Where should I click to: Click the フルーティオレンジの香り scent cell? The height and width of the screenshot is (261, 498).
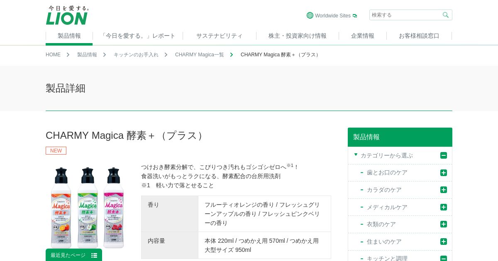[264, 214]
